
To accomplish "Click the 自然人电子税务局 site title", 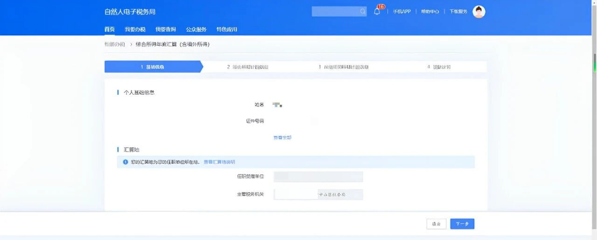I will coord(130,12).
